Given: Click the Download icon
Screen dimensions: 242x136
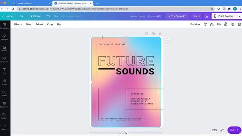Looking at the screenshot, I should click(x=207, y=16).
